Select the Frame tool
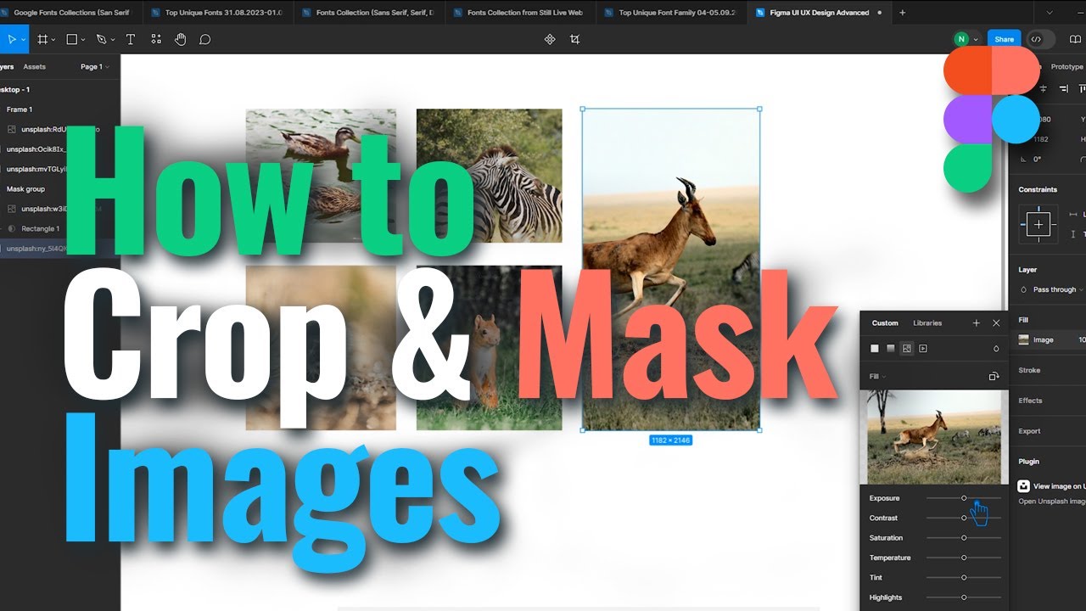Viewport: 1086px width, 611px height. click(x=42, y=39)
